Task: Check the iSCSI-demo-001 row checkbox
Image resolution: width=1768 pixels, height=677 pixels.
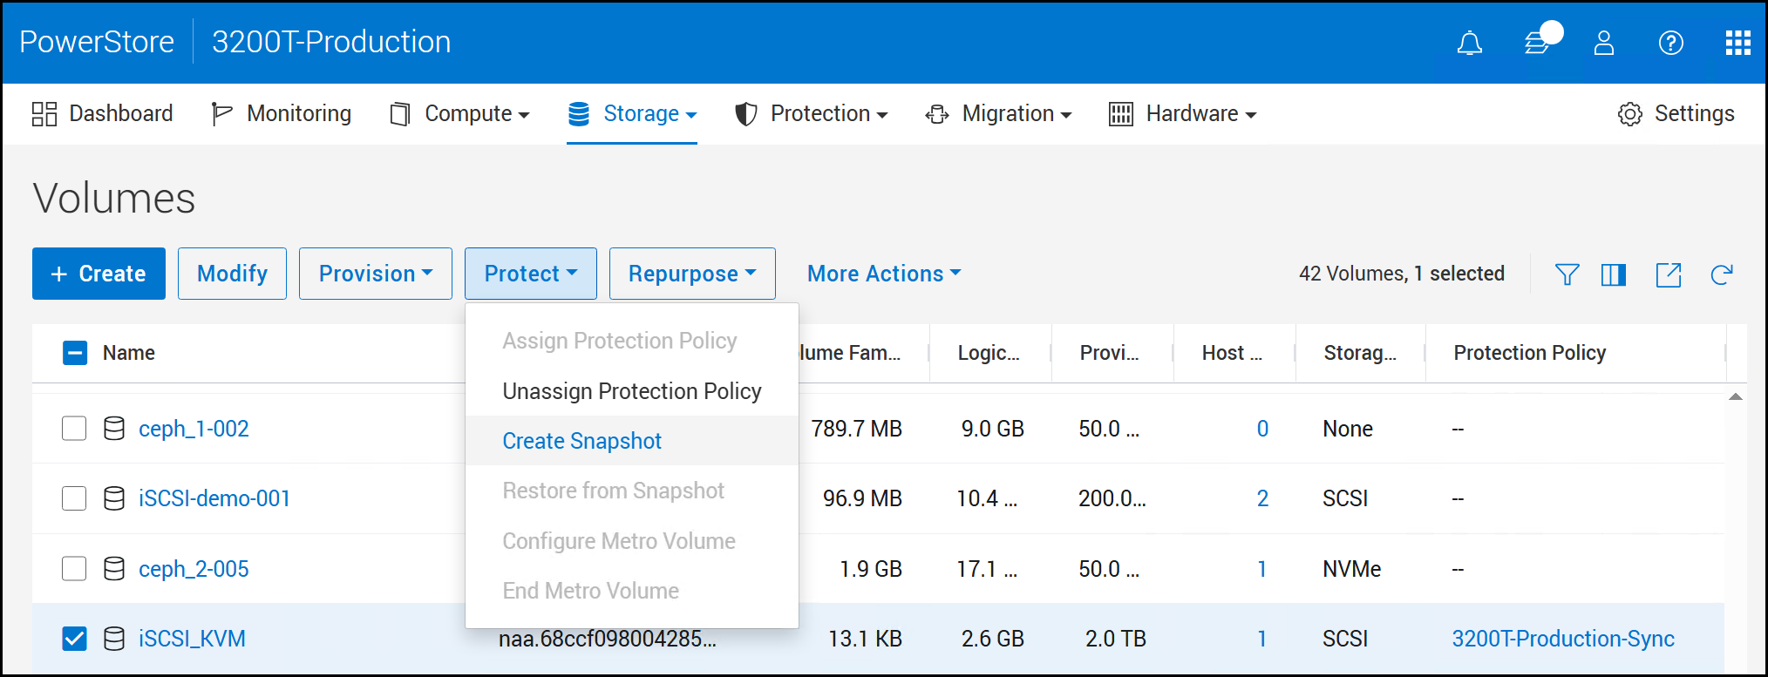Action: [x=74, y=498]
